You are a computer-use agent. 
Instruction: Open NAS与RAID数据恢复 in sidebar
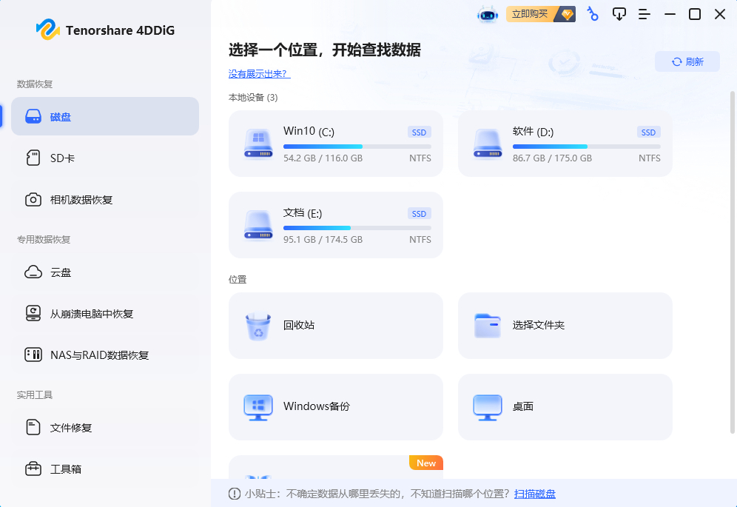pyautogui.click(x=105, y=355)
